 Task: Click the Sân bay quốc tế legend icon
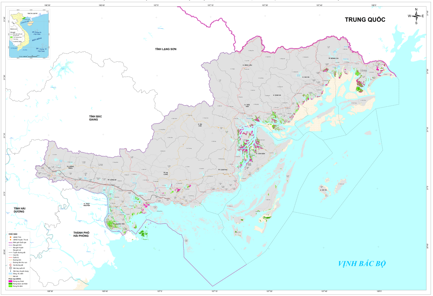click(x=10, y=268)
